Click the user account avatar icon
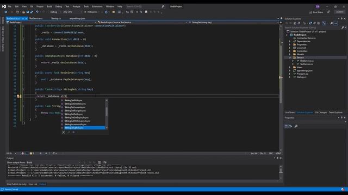 [318, 6]
